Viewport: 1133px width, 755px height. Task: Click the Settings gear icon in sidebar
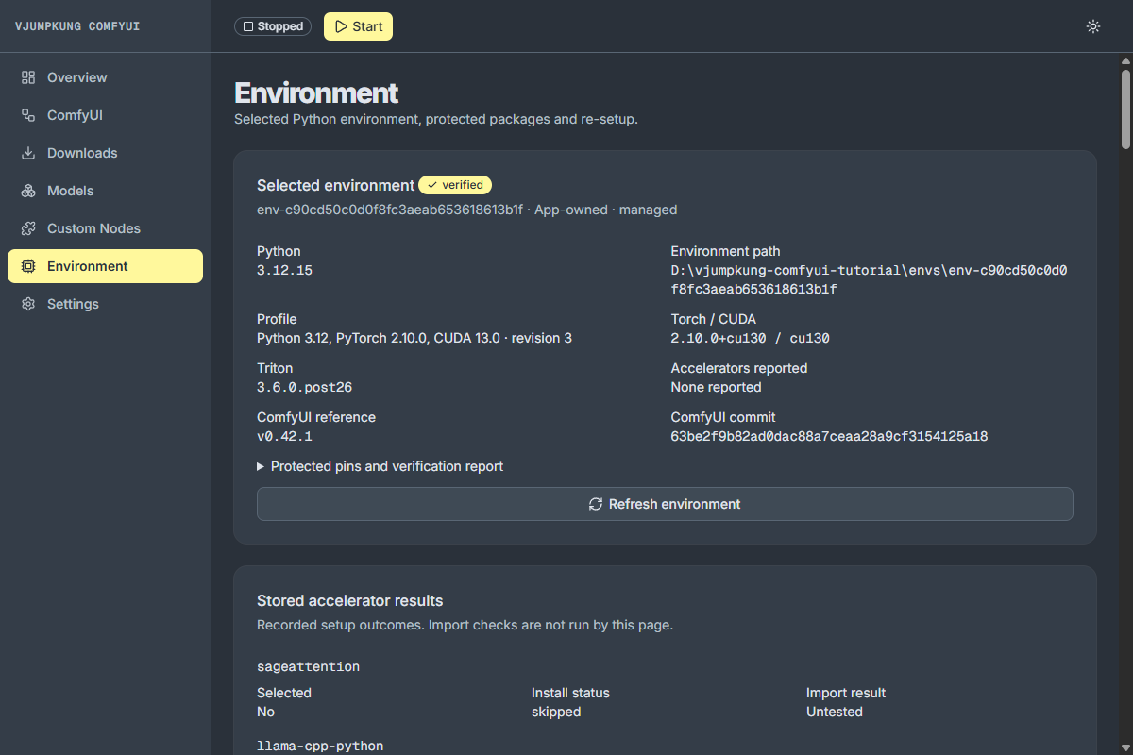click(28, 304)
